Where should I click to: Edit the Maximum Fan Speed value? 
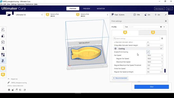pyautogui.click(x=155, y=62)
